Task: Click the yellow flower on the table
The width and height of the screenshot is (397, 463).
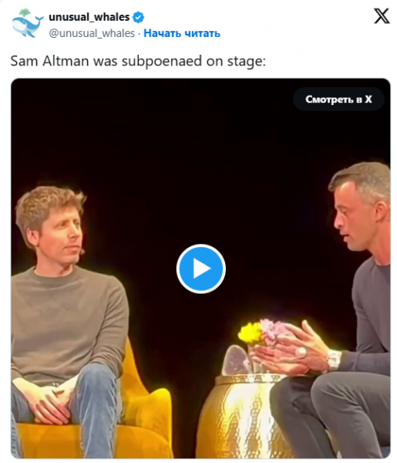Action: coord(250,333)
